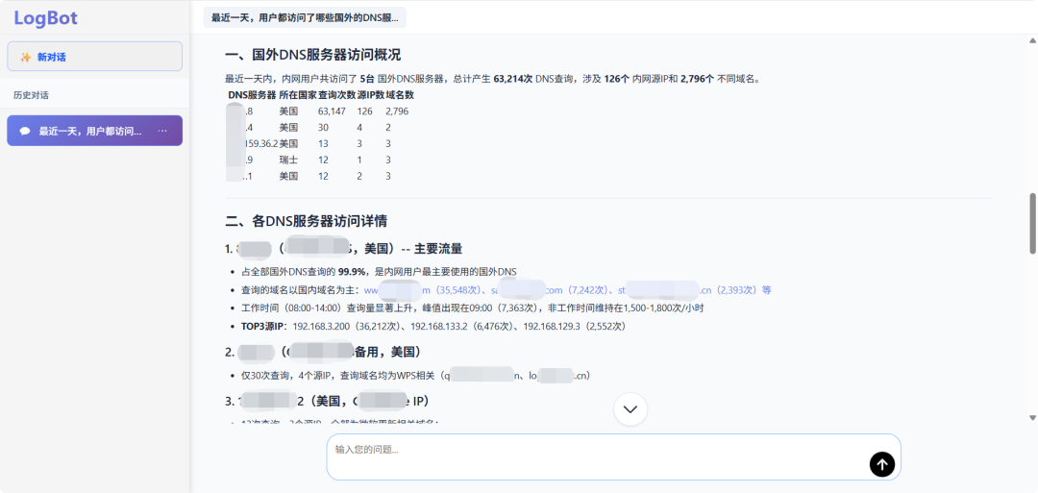Click the query count 13 cell
This screenshot has width=1038, height=493.
pyautogui.click(x=323, y=143)
